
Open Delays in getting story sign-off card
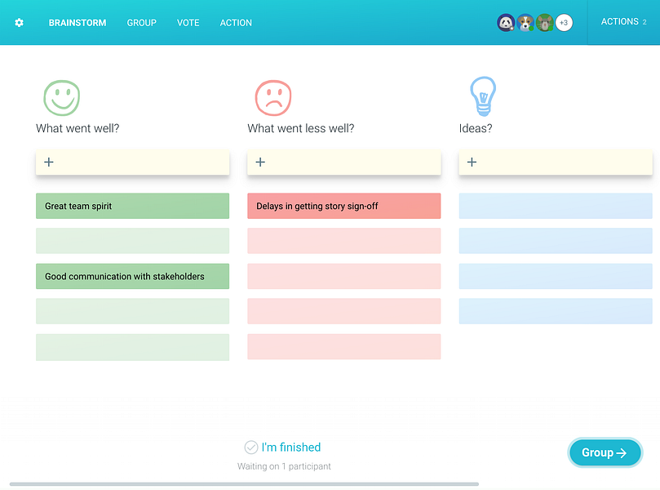tap(344, 206)
